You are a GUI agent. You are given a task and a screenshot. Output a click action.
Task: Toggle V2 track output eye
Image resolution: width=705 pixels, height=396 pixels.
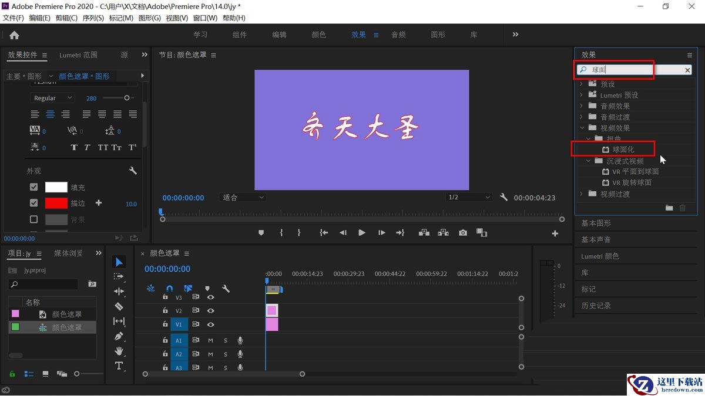(210, 311)
